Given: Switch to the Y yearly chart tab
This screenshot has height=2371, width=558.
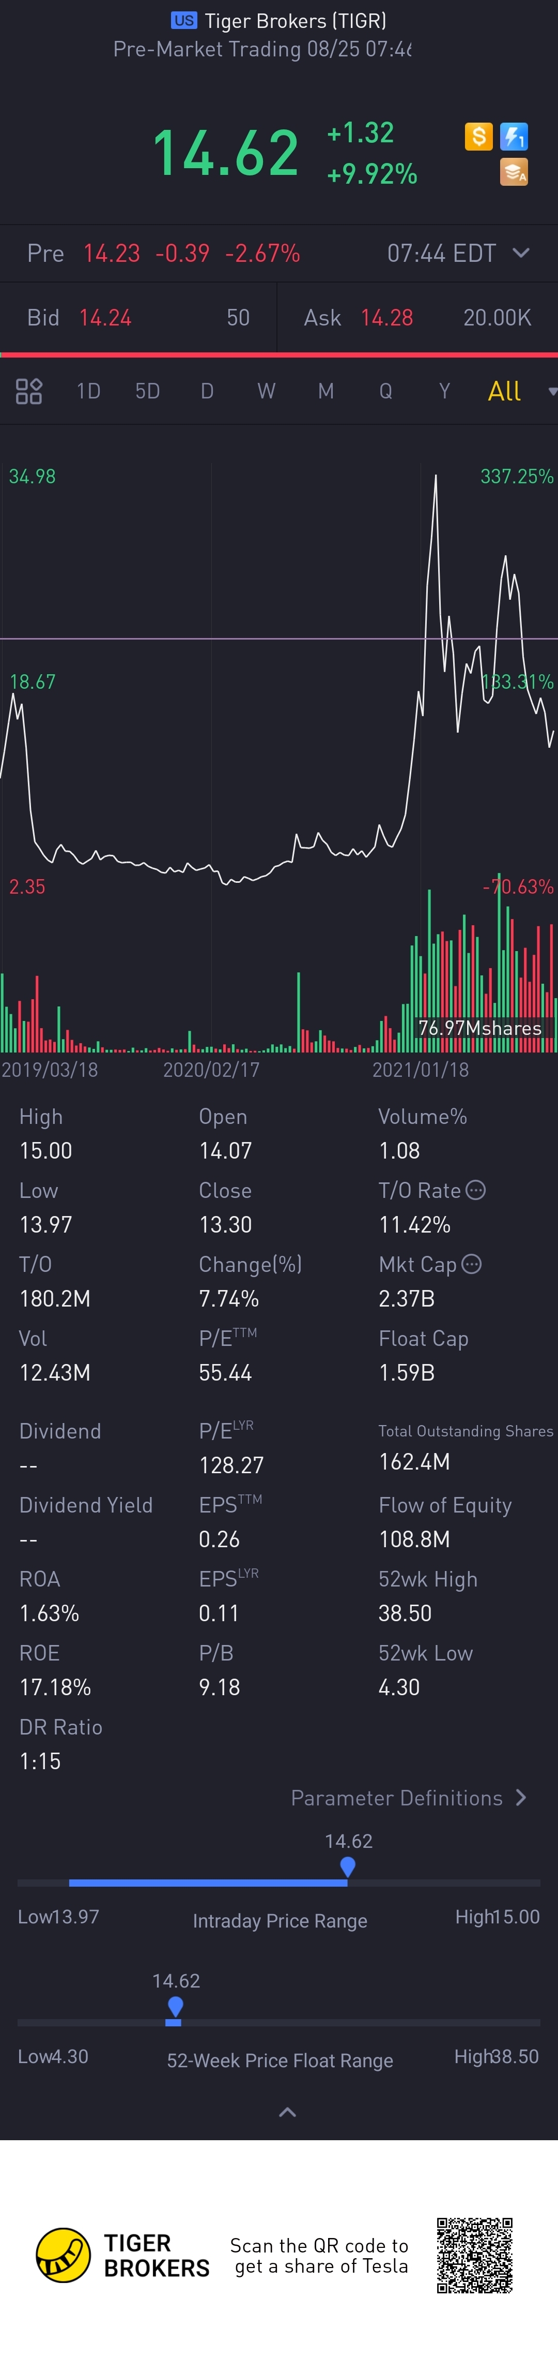Looking at the screenshot, I should [x=445, y=391].
